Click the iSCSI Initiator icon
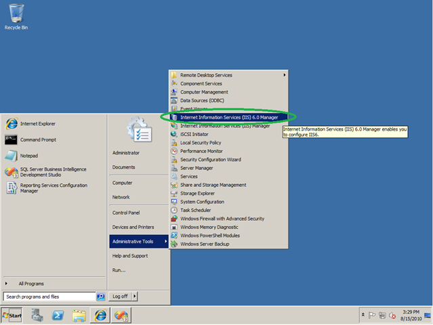The width and height of the screenshot is (433, 325). point(174,134)
